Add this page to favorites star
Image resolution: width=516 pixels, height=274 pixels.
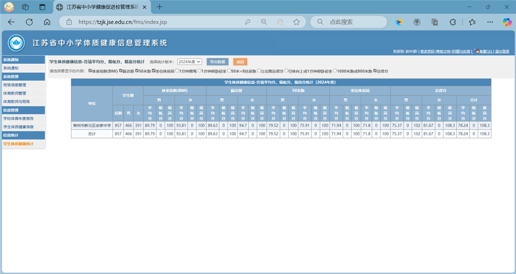pyautogui.click(x=296, y=22)
